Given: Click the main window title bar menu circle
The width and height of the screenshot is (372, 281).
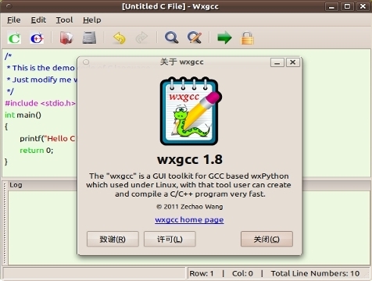Looking at the screenshot, I should coord(9,6).
